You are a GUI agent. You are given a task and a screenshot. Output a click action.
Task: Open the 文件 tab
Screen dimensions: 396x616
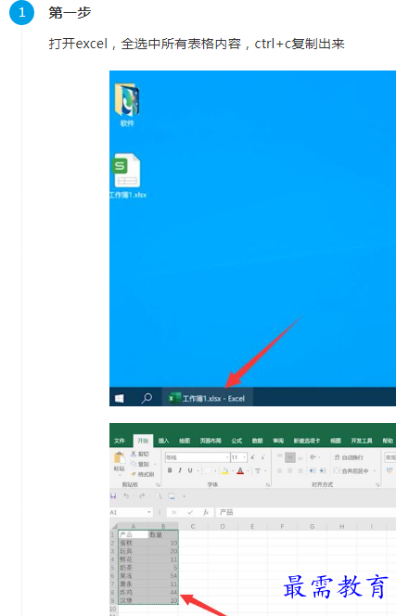(120, 441)
